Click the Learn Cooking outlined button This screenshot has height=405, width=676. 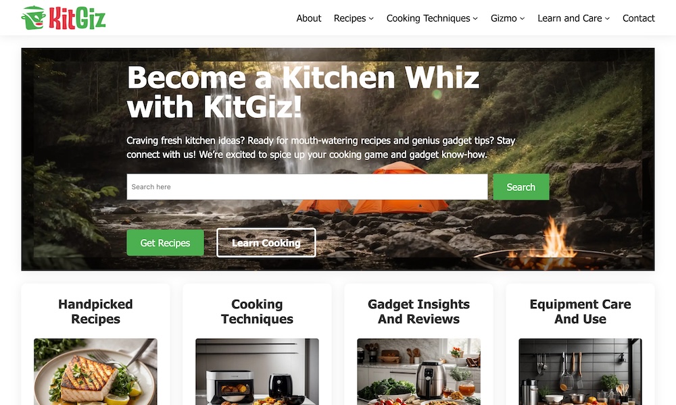266,243
